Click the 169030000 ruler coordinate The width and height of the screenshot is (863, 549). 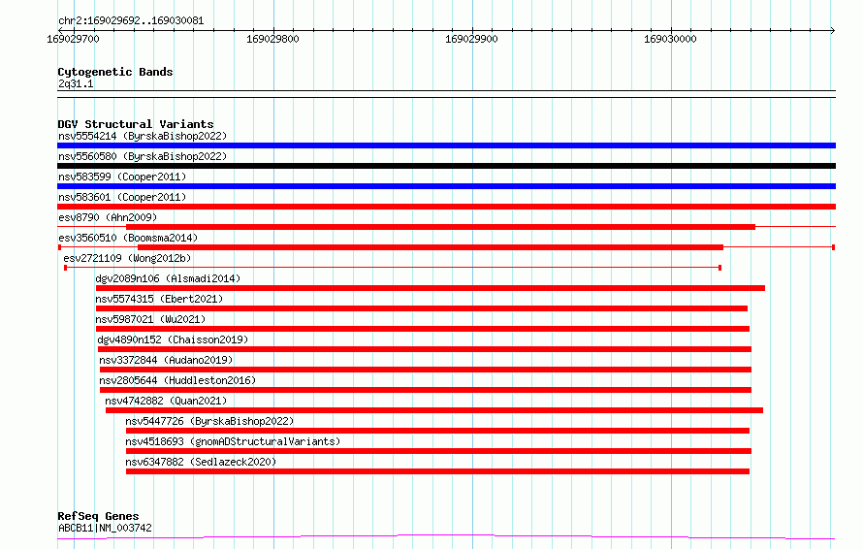[670, 39]
